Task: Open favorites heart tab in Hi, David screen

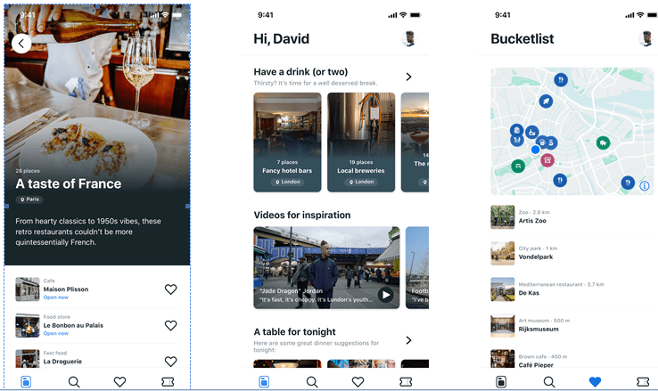Action: pyautogui.click(x=358, y=382)
